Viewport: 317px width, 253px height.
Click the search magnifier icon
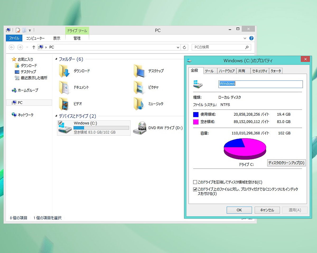[x=247, y=47]
